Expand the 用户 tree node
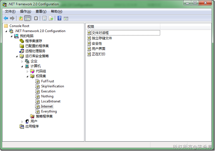 coord(22,122)
